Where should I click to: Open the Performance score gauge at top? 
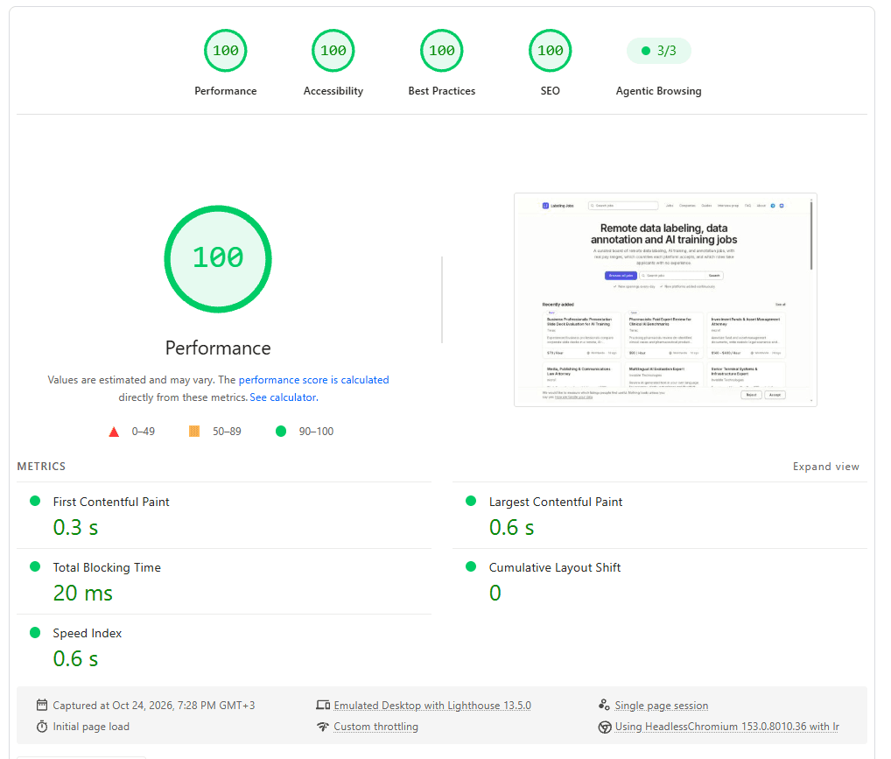click(226, 51)
